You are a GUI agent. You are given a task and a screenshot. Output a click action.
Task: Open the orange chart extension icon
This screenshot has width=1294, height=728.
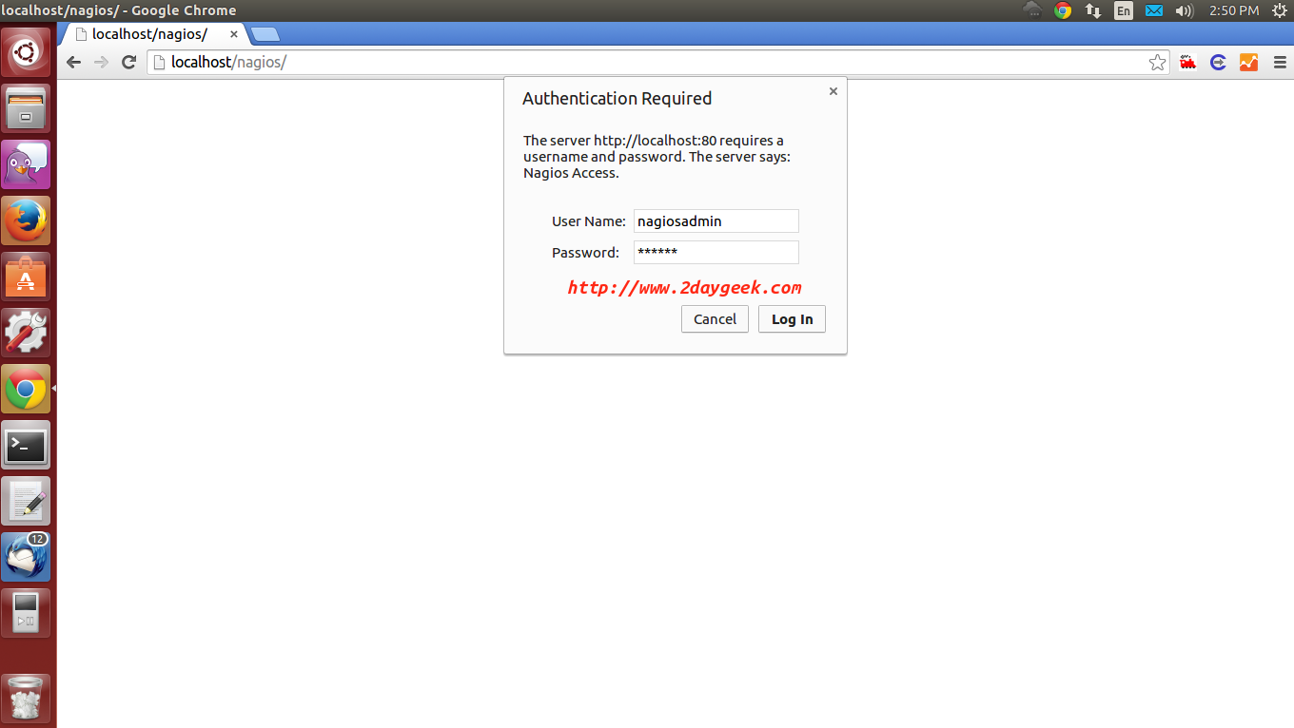tap(1248, 63)
